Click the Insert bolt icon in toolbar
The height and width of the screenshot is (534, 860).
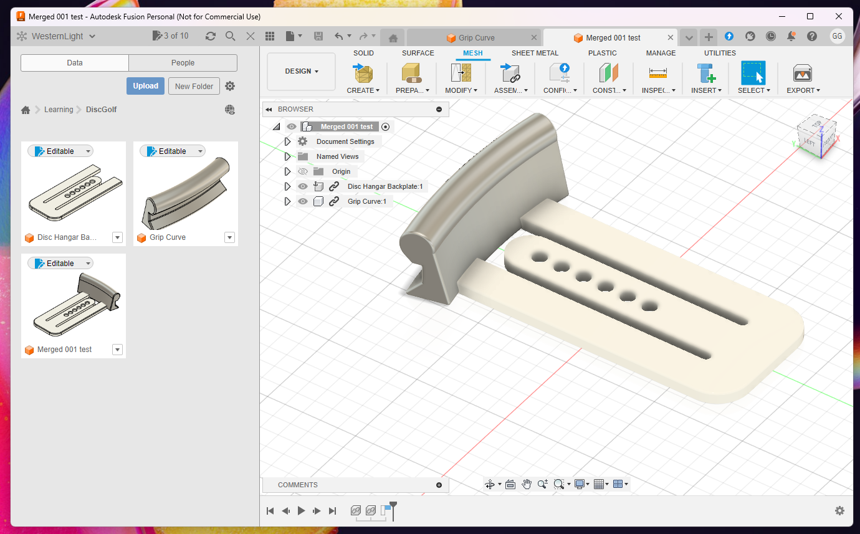706,73
